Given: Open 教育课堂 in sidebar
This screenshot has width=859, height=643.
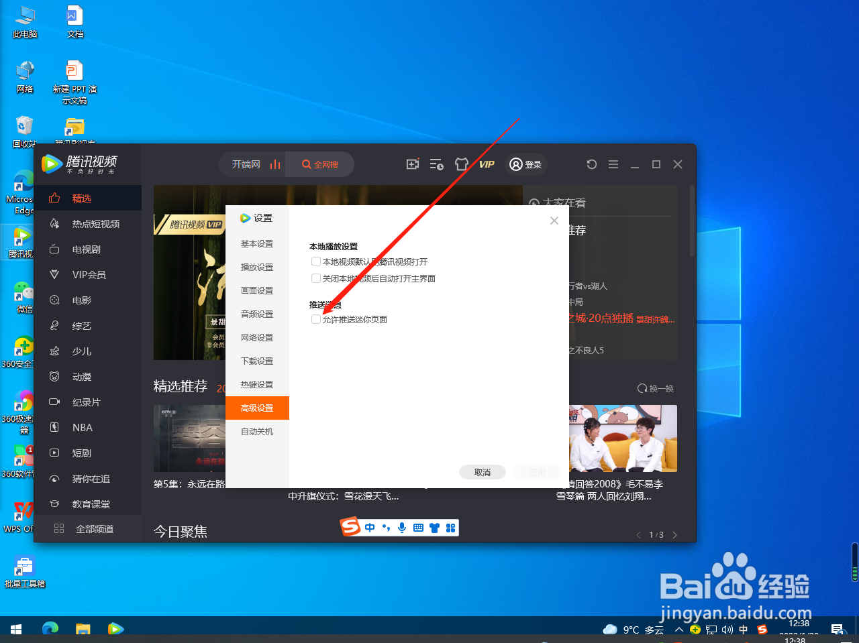Looking at the screenshot, I should 88,504.
